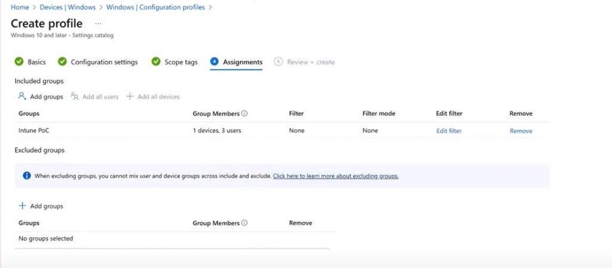Viewport: 612px width, 268px height.
Task: Remove the Intune PoC group
Action: pos(521,131)
